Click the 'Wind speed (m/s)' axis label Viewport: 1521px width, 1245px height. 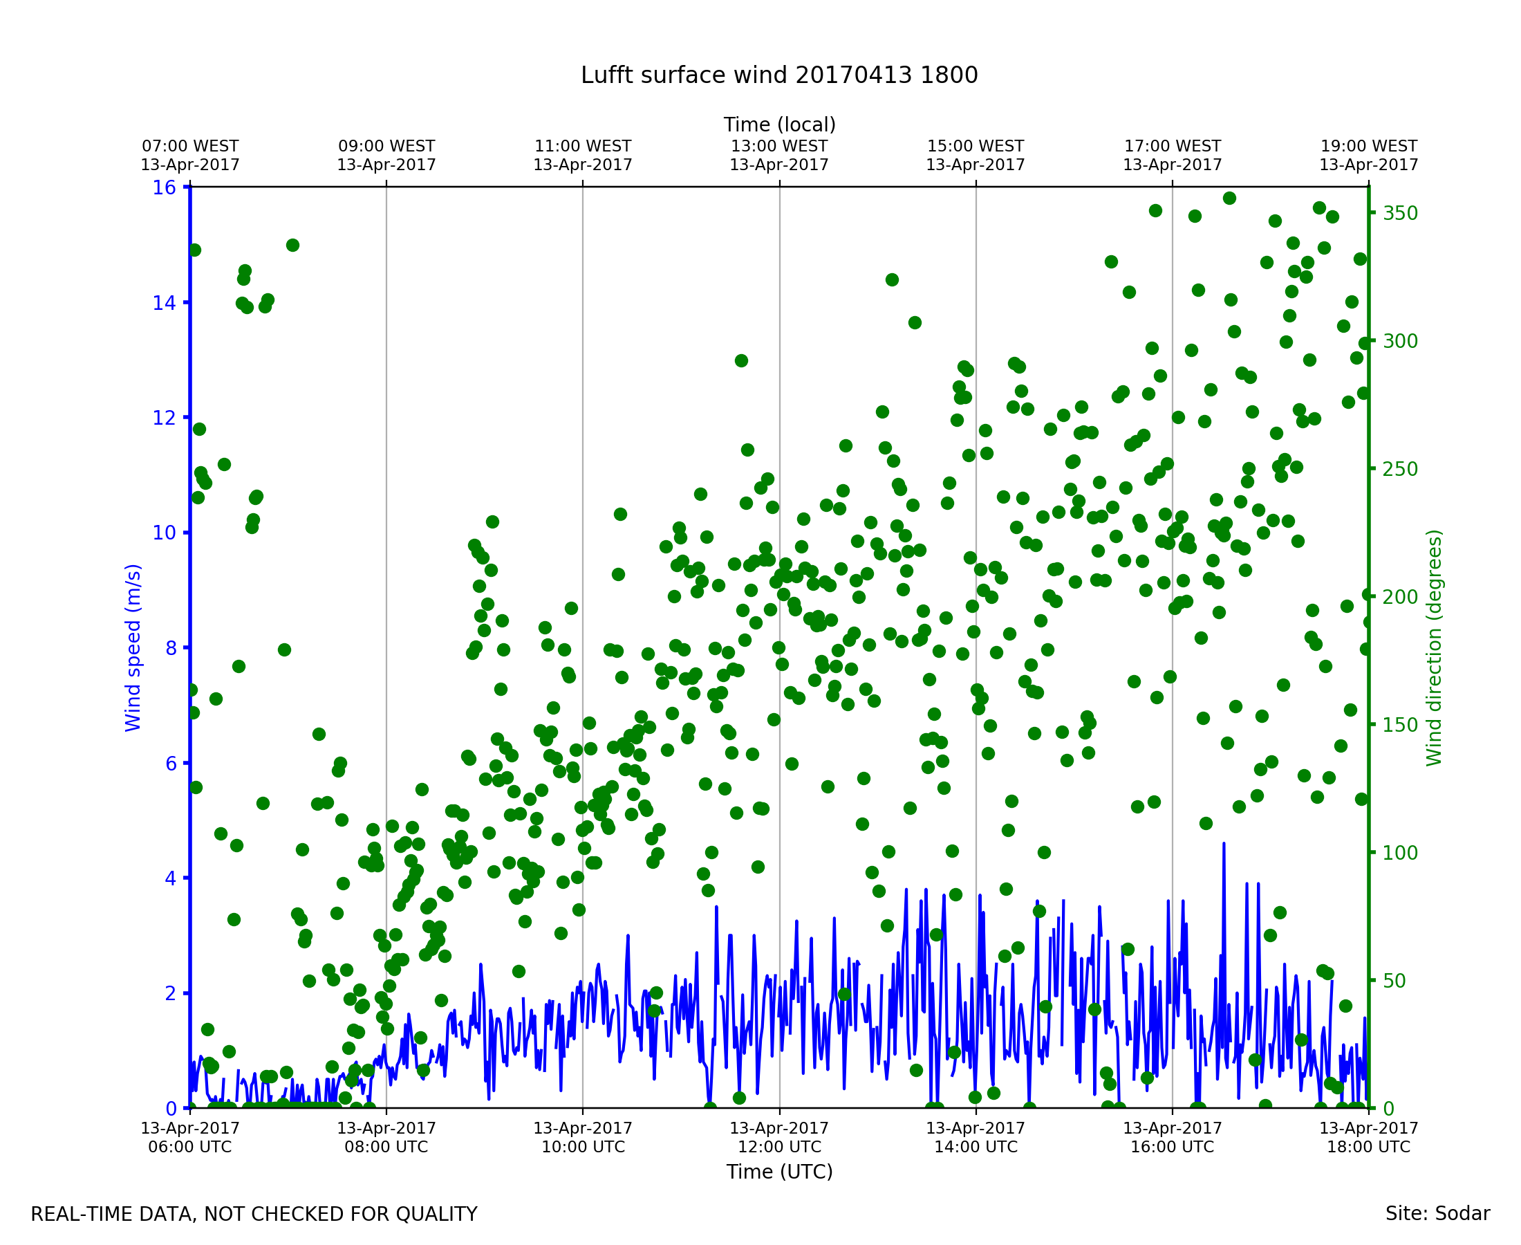click(133, 647)
